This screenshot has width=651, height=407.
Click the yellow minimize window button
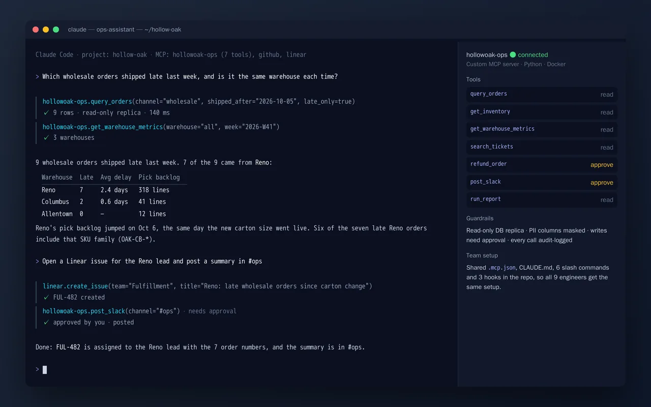coord(46,30)
